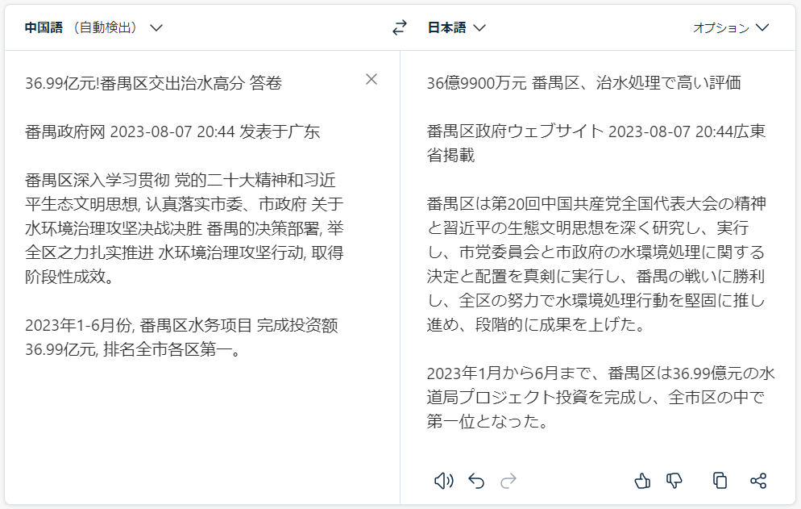Viewport: 801px width, 509px height.
Task: Clear the source text with the X
Action: pos(371,79)
